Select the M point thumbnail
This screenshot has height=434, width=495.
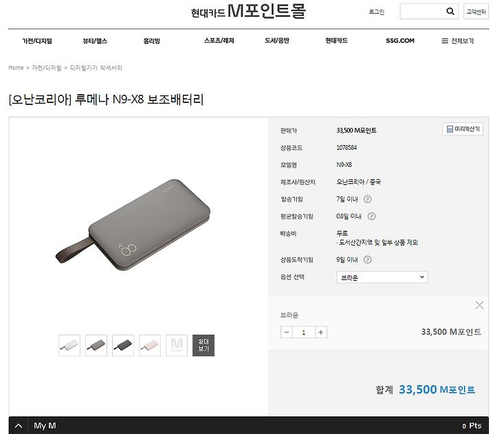177,345
